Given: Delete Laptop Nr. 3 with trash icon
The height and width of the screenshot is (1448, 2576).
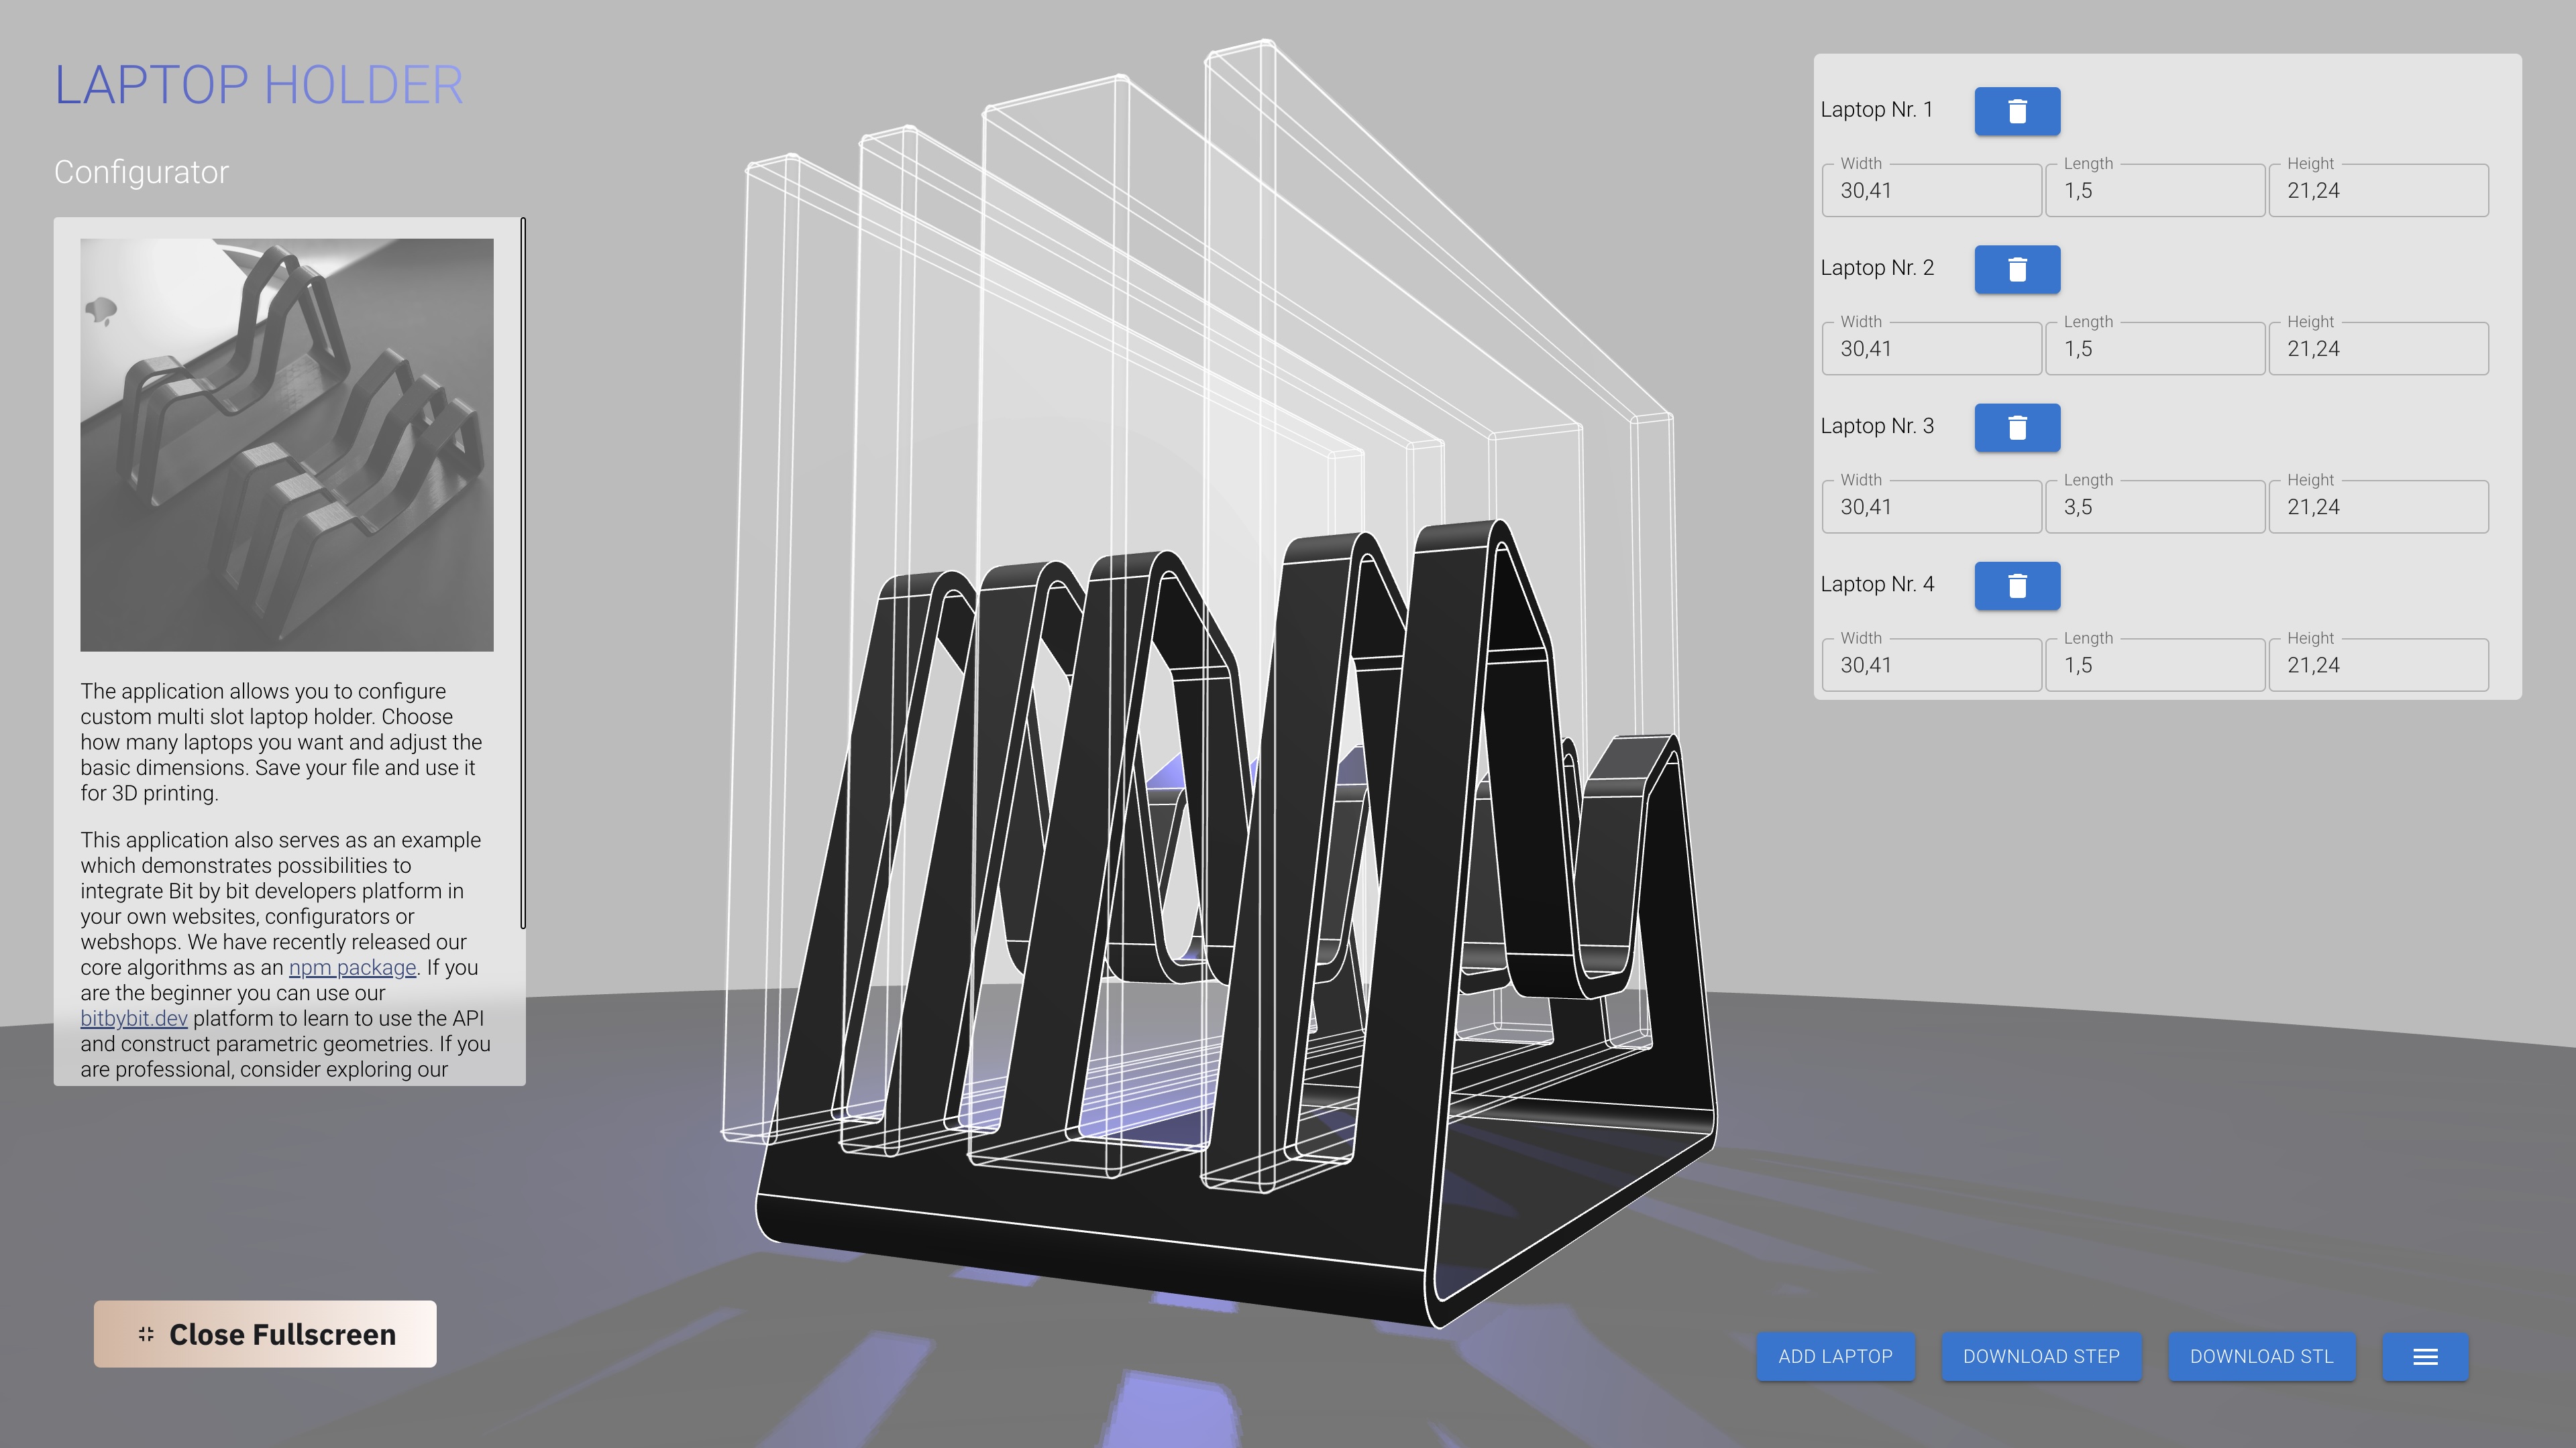Looking at the screenshot, I should point(2016,428).
